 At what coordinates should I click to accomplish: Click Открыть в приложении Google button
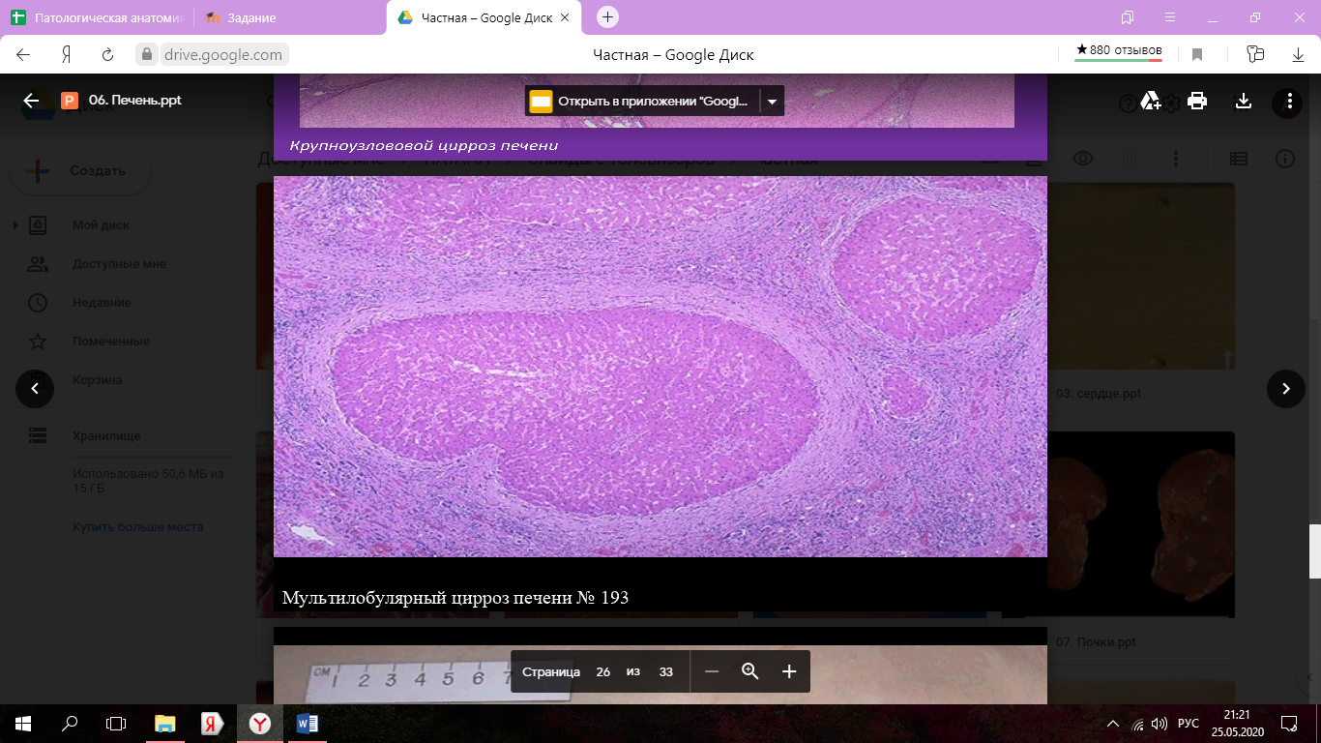pos(642,101)
